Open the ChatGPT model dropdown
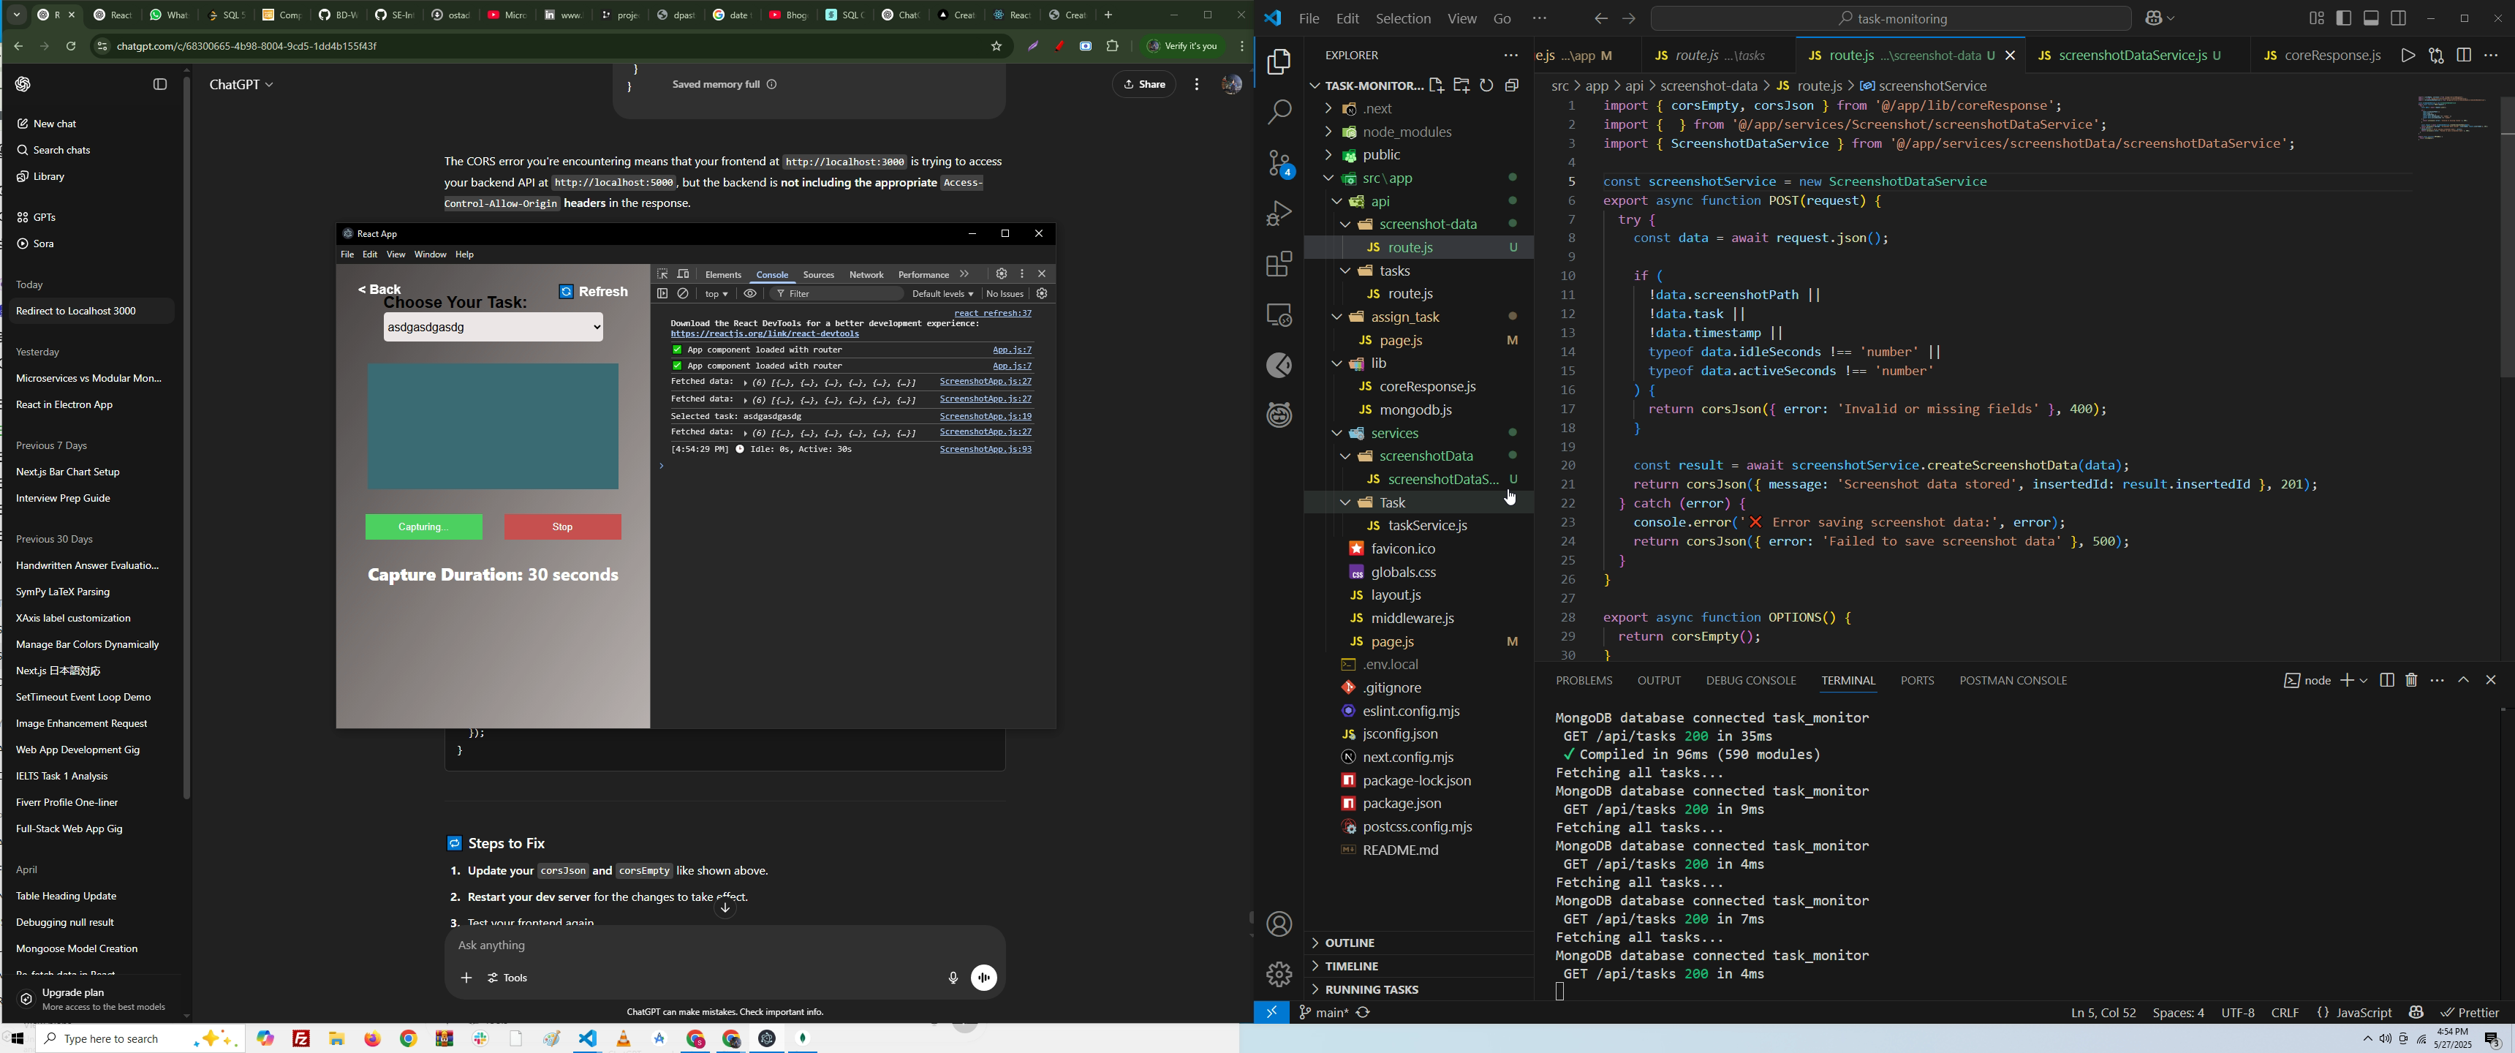 click(x=241, y=85)
